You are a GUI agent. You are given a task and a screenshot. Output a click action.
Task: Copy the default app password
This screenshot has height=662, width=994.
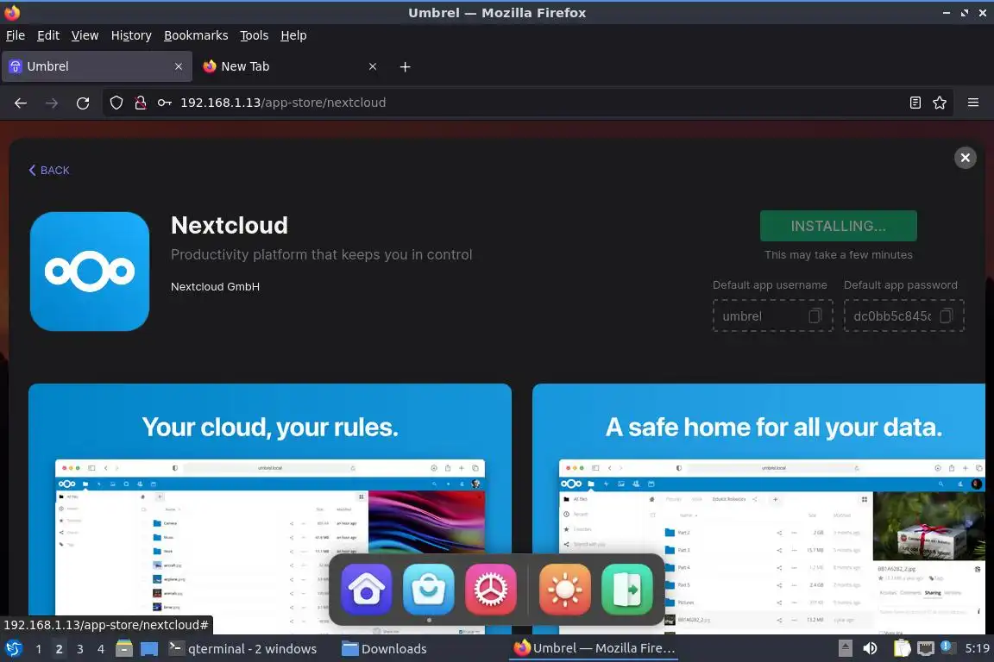tap(946, 315)
